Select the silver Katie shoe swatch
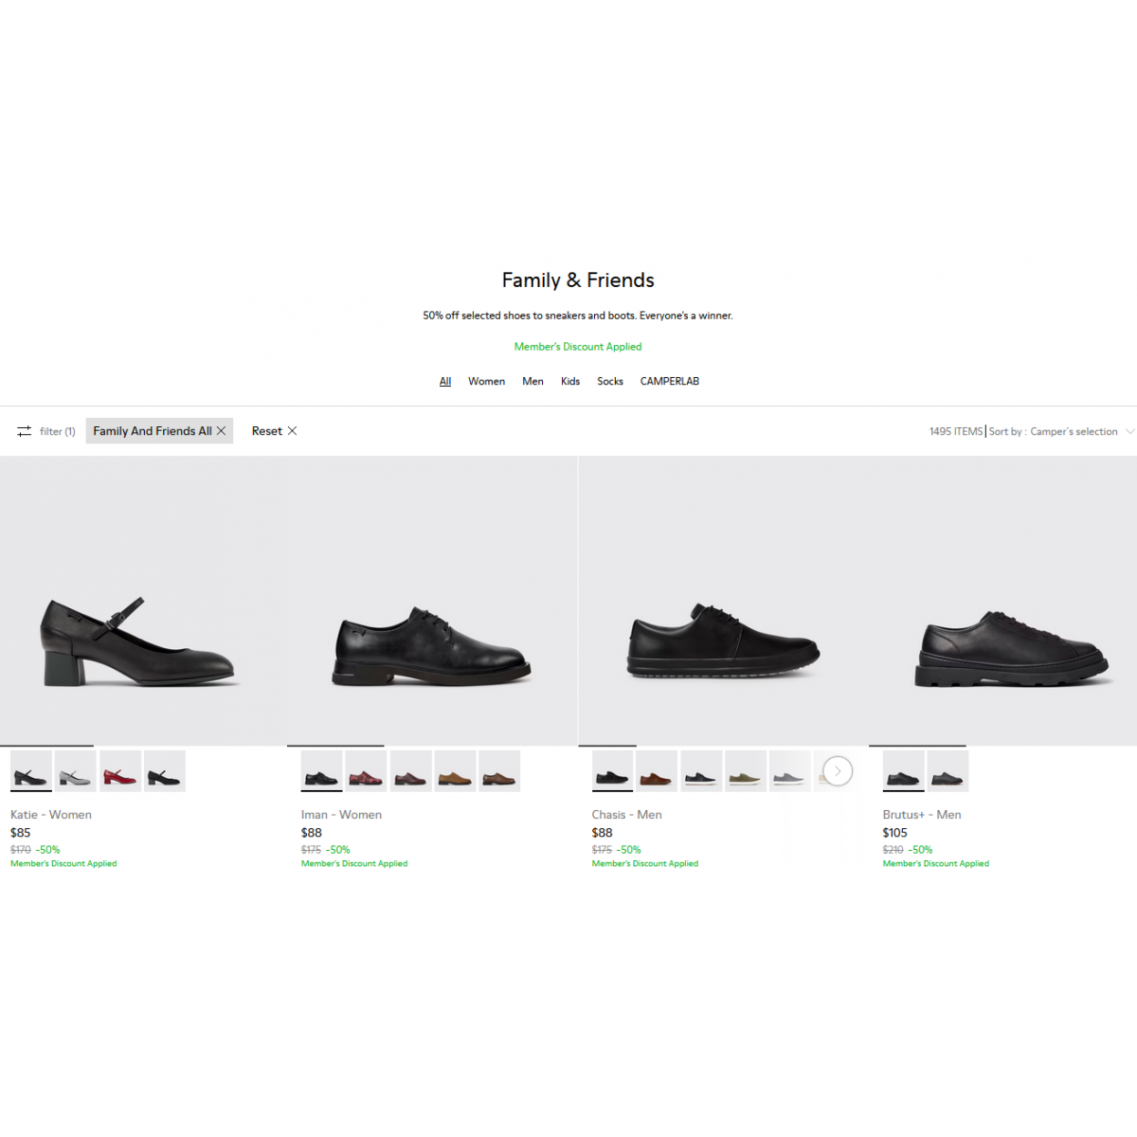 point(76,771)
